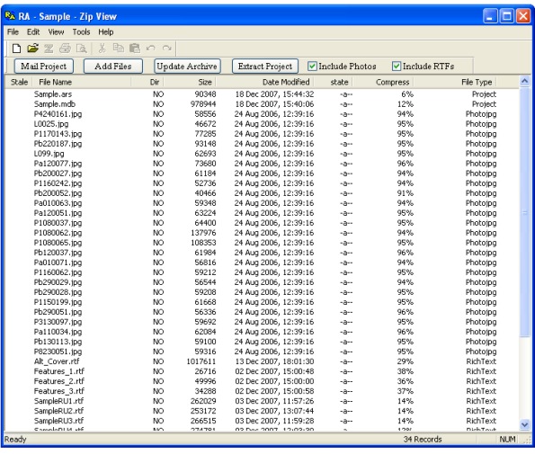This screenshot has width=535, height=454.
Task: Select the Pb200052.jpg file
Action: click(x=58, y=193)
